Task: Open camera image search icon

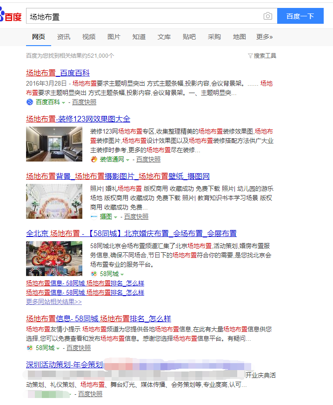Action: coord(268,16)
